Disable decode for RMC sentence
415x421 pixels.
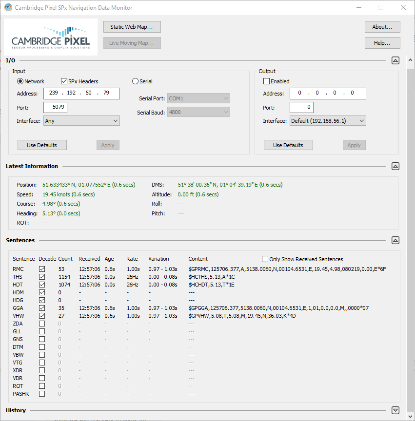point(42,269)
